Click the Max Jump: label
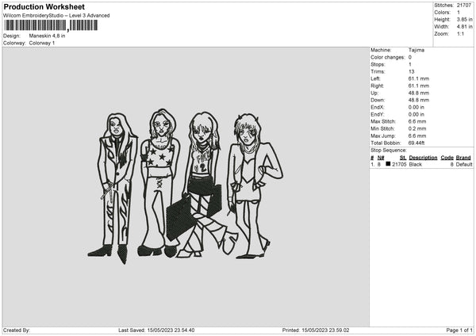476x336 pixels. coord(383,136)
